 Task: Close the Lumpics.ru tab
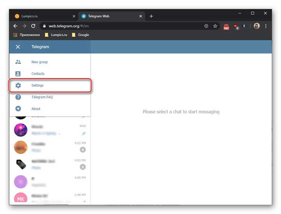pyautogui.click(x=74, y=16)
